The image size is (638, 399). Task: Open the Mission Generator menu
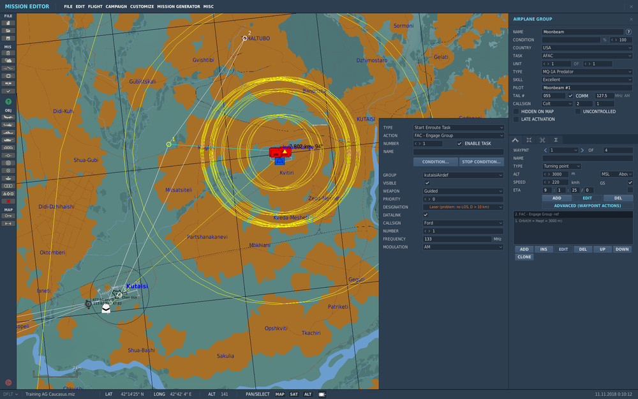pyautogui.click(x=177, y=6)
